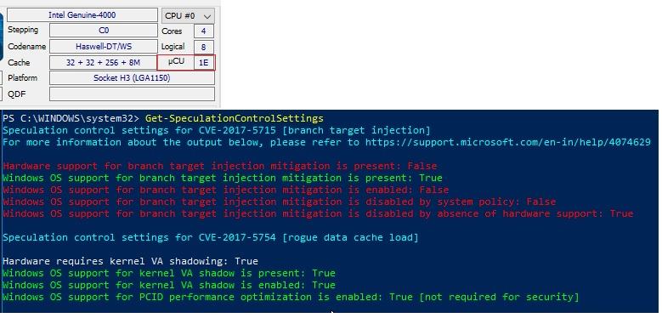The width and height of the screenshot is (662, 318).
Task: Click the kernel VA shadow is enabled line
Action: click(169, 285)
